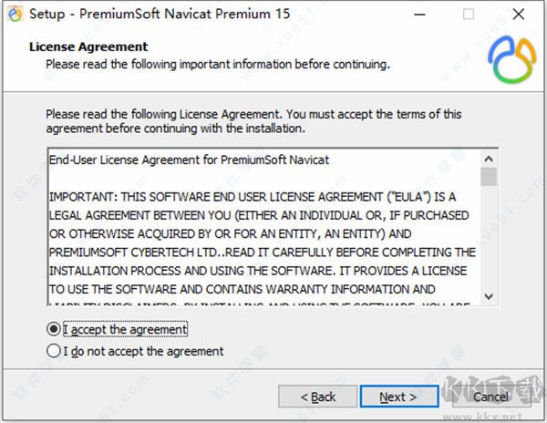Click the "Setup - PremiumSoft Navicat Premium 15" title text
This screenshot has height=423, width=547.
click(x=150, y=15)
